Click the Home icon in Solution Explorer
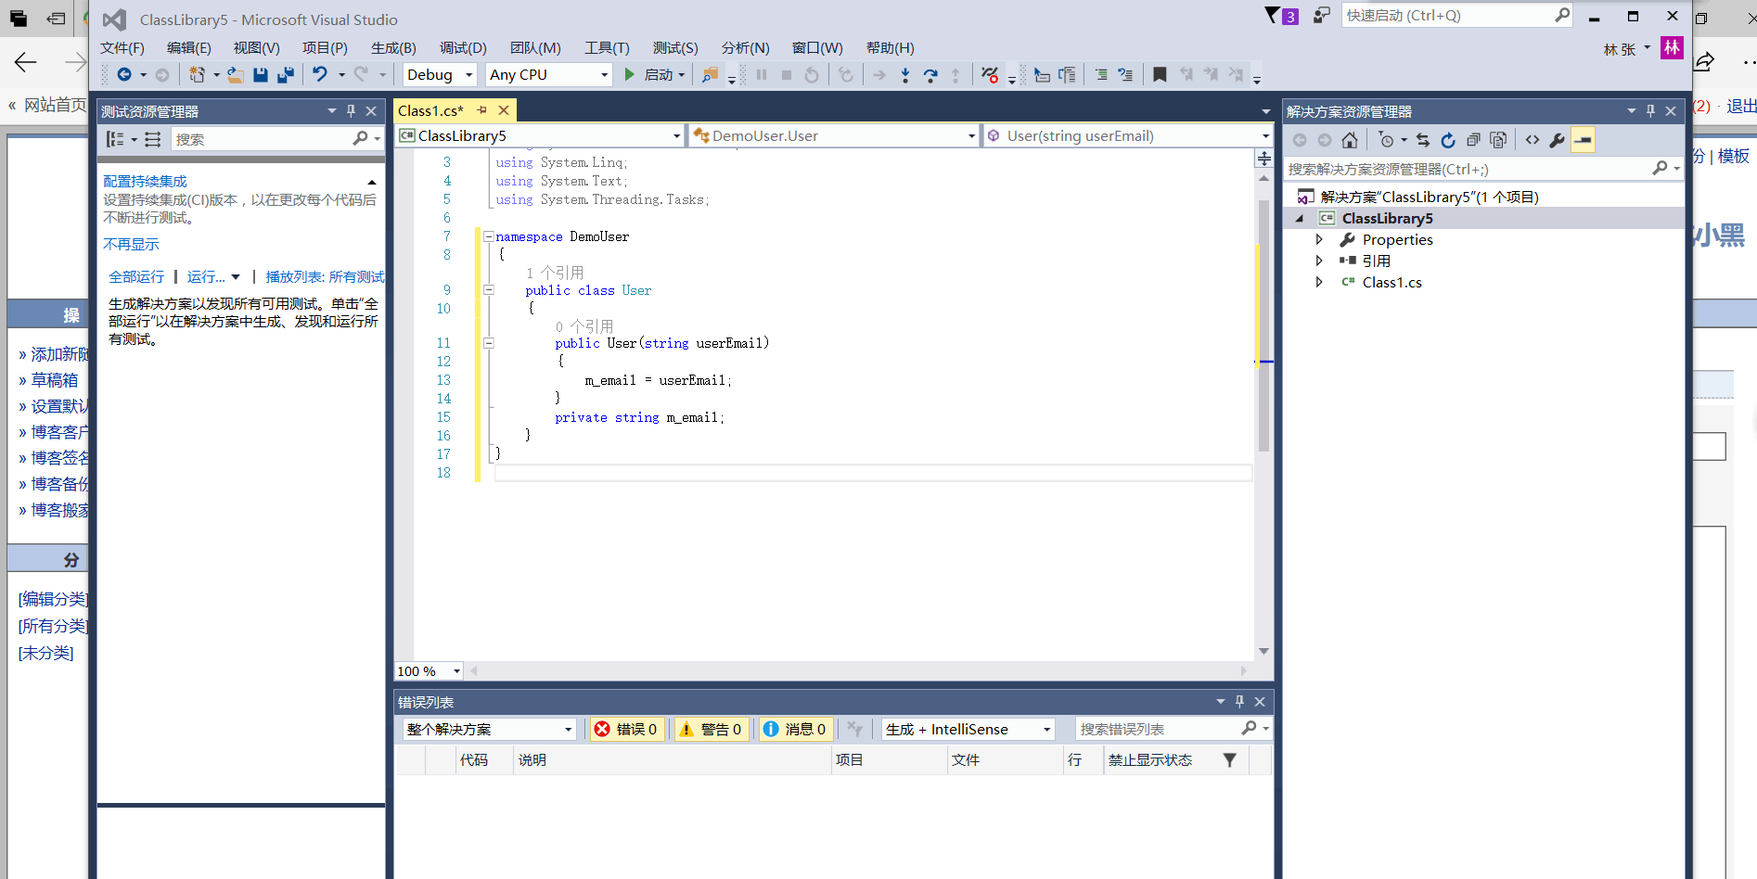The image size is (1757, 879). point(1350,140)
